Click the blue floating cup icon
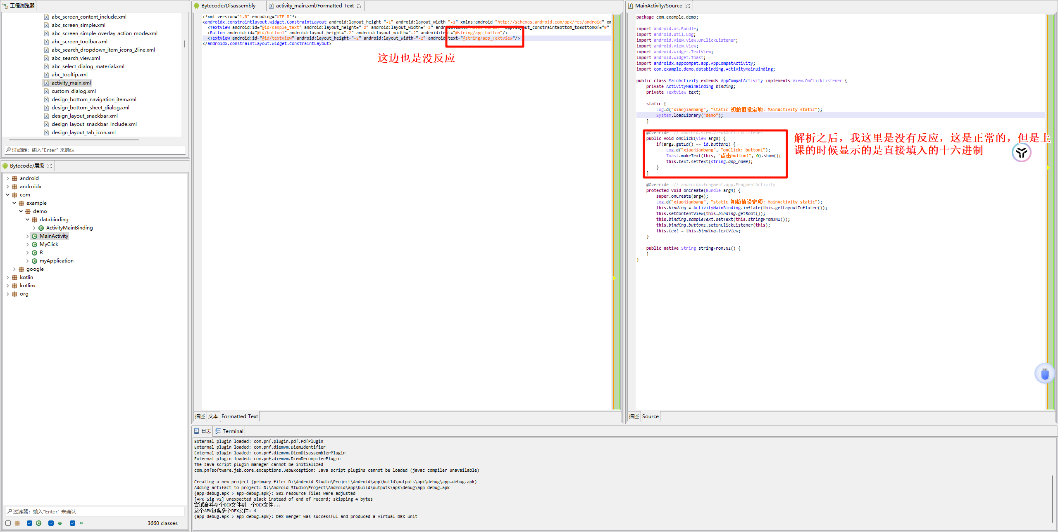The height and width of the screenshot is (532, 1058). click(x=1045, y=374)
